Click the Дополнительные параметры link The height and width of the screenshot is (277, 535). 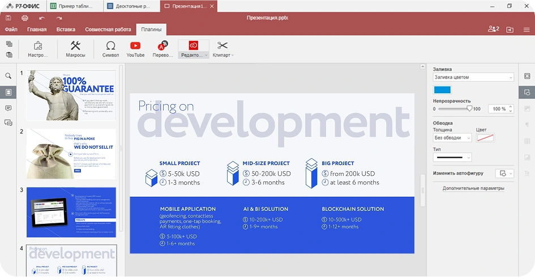[473, 188]
